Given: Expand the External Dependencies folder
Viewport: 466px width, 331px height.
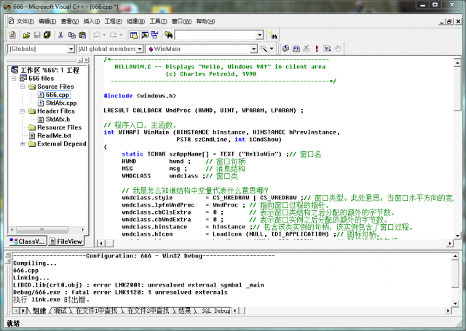Looking at the screenshot, I should click(x=23, y=143).
